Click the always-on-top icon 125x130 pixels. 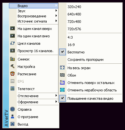pyautogui.click(x=62, y=82)
